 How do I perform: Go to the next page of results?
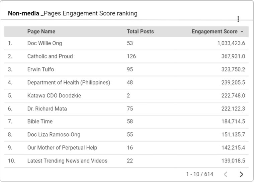pos(241,174)
